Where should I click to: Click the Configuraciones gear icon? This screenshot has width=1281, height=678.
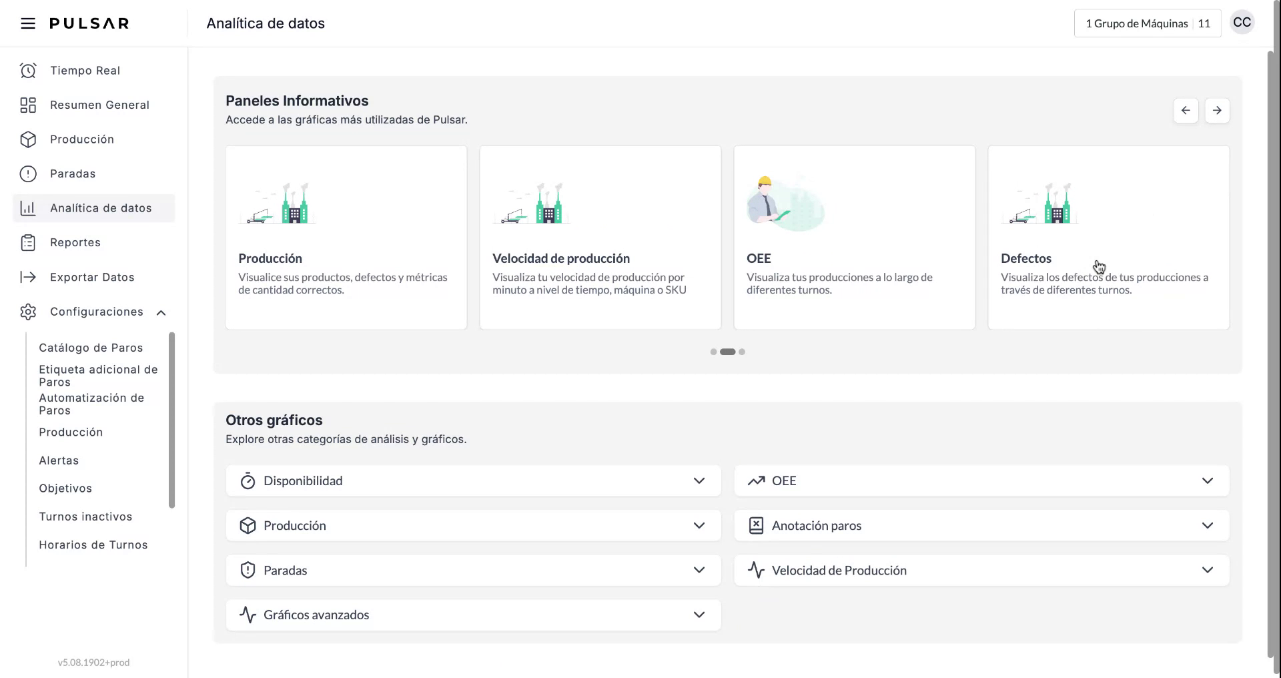(x=28, y=312)
